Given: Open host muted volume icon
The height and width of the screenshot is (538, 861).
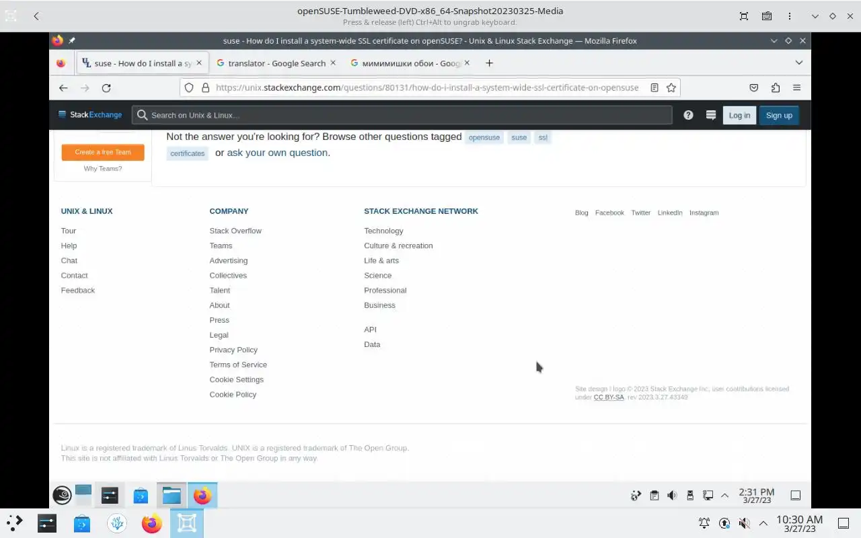Looking at the screenshot, I should point(744,523).
